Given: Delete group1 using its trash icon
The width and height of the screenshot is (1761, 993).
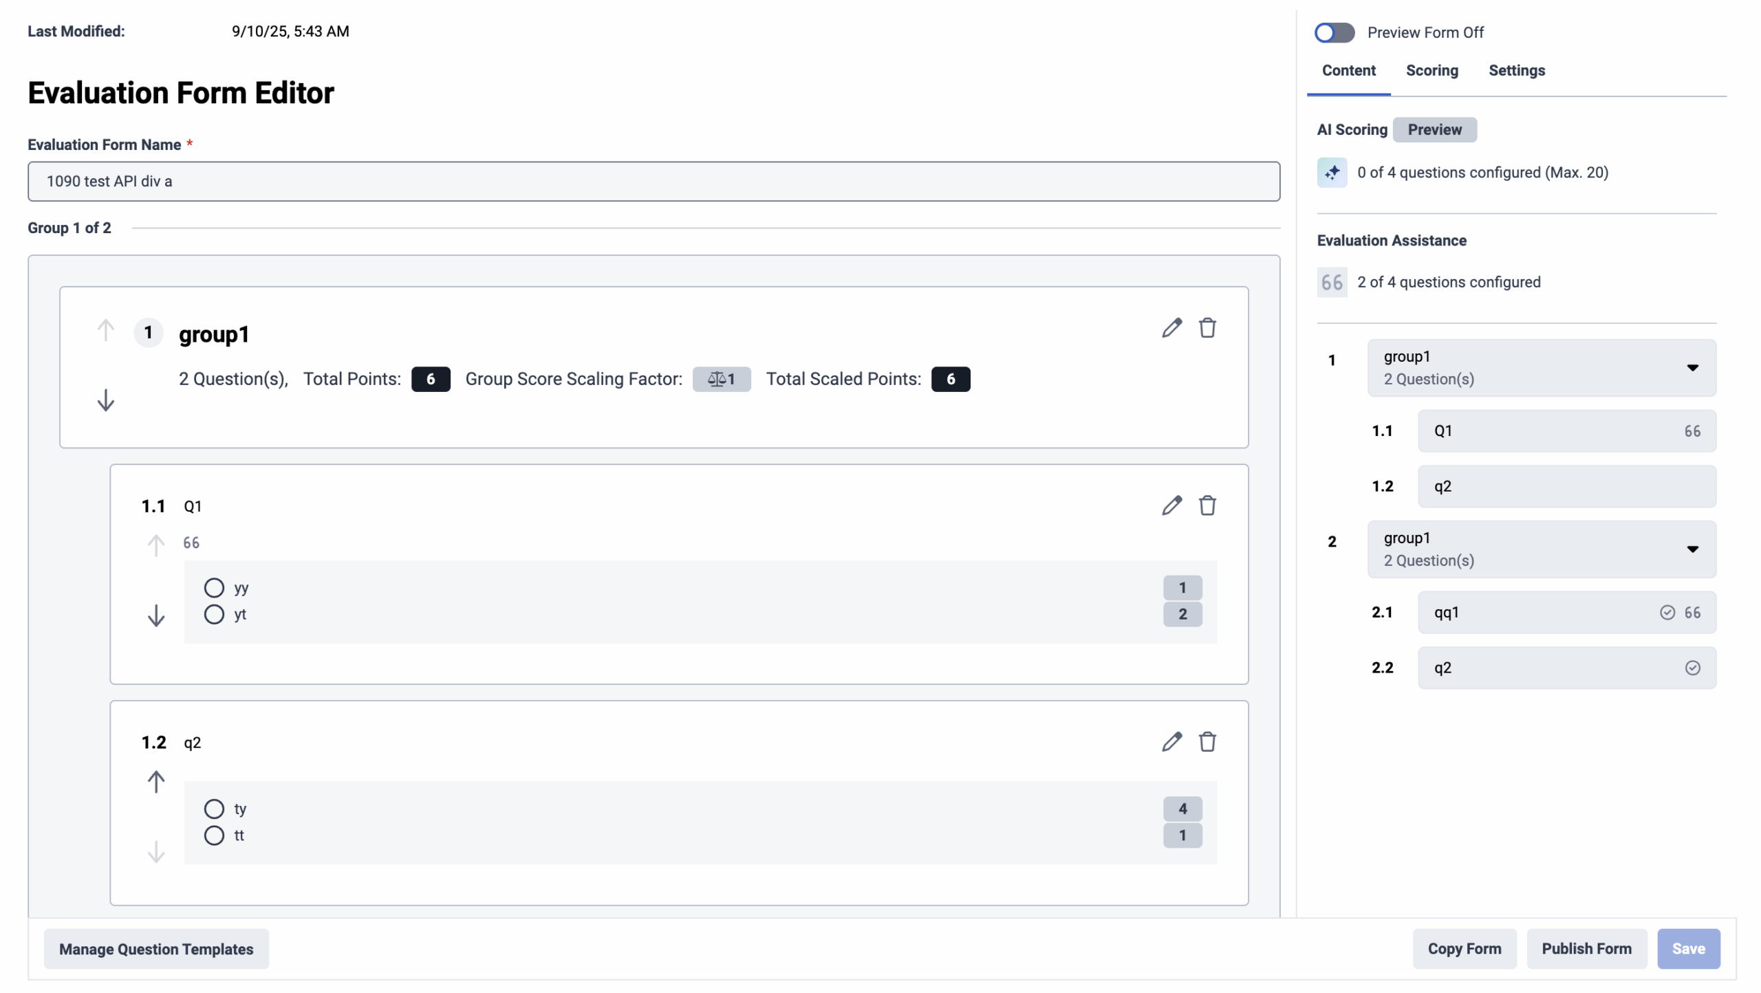Looking at the screenshot, I should (x=1207, y=328).
